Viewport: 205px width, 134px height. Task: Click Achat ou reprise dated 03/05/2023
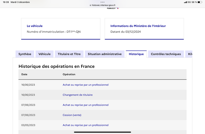click(86, 125)
